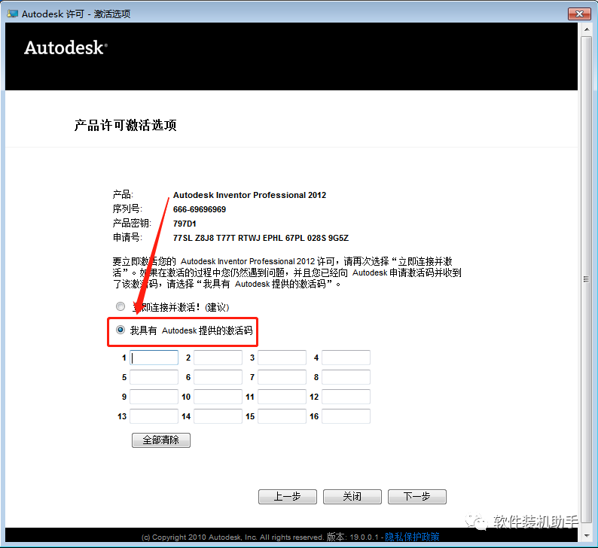Click activation code field 2
This screenshot has width=598, height=548.
(x=218, y=358)
